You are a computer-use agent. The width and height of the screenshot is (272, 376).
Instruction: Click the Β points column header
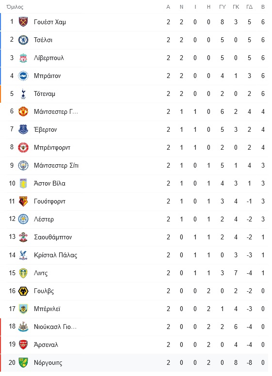pyautogui.click(x=263, y=7)
